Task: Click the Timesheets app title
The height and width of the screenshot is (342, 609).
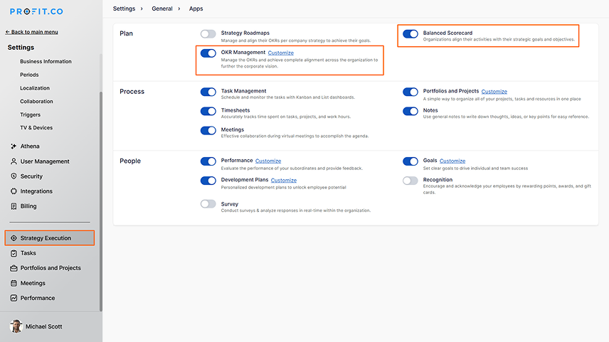Action: click(x=235, y=110)
